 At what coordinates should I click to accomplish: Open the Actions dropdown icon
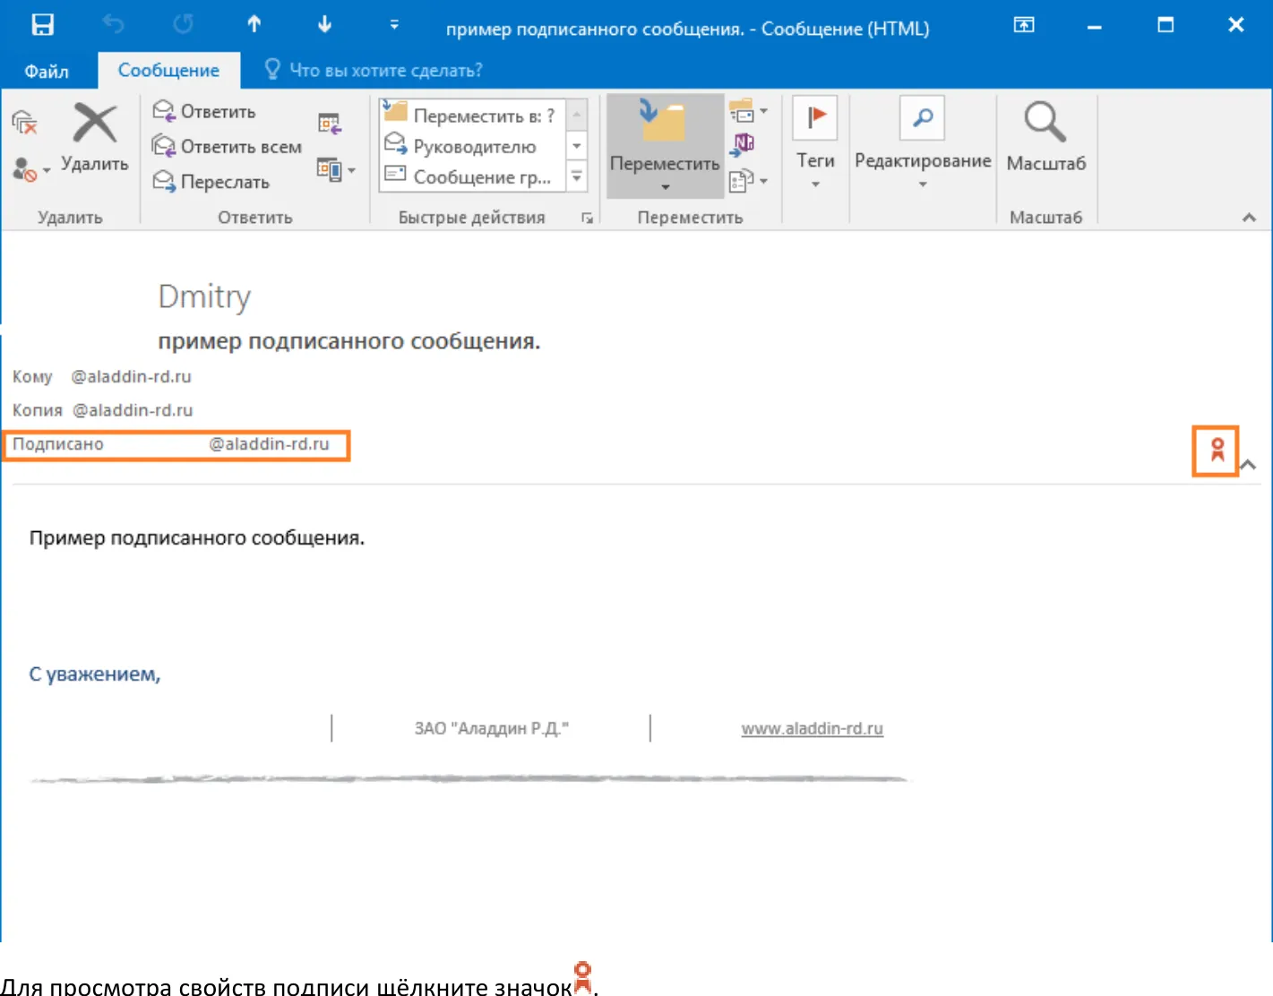point(749,180)
